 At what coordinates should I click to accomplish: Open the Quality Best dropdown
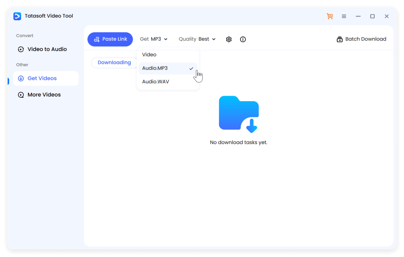197,39
